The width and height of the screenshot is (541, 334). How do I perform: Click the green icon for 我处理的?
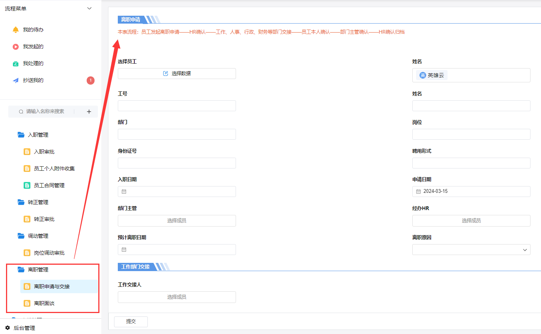[x=15, y=64]
